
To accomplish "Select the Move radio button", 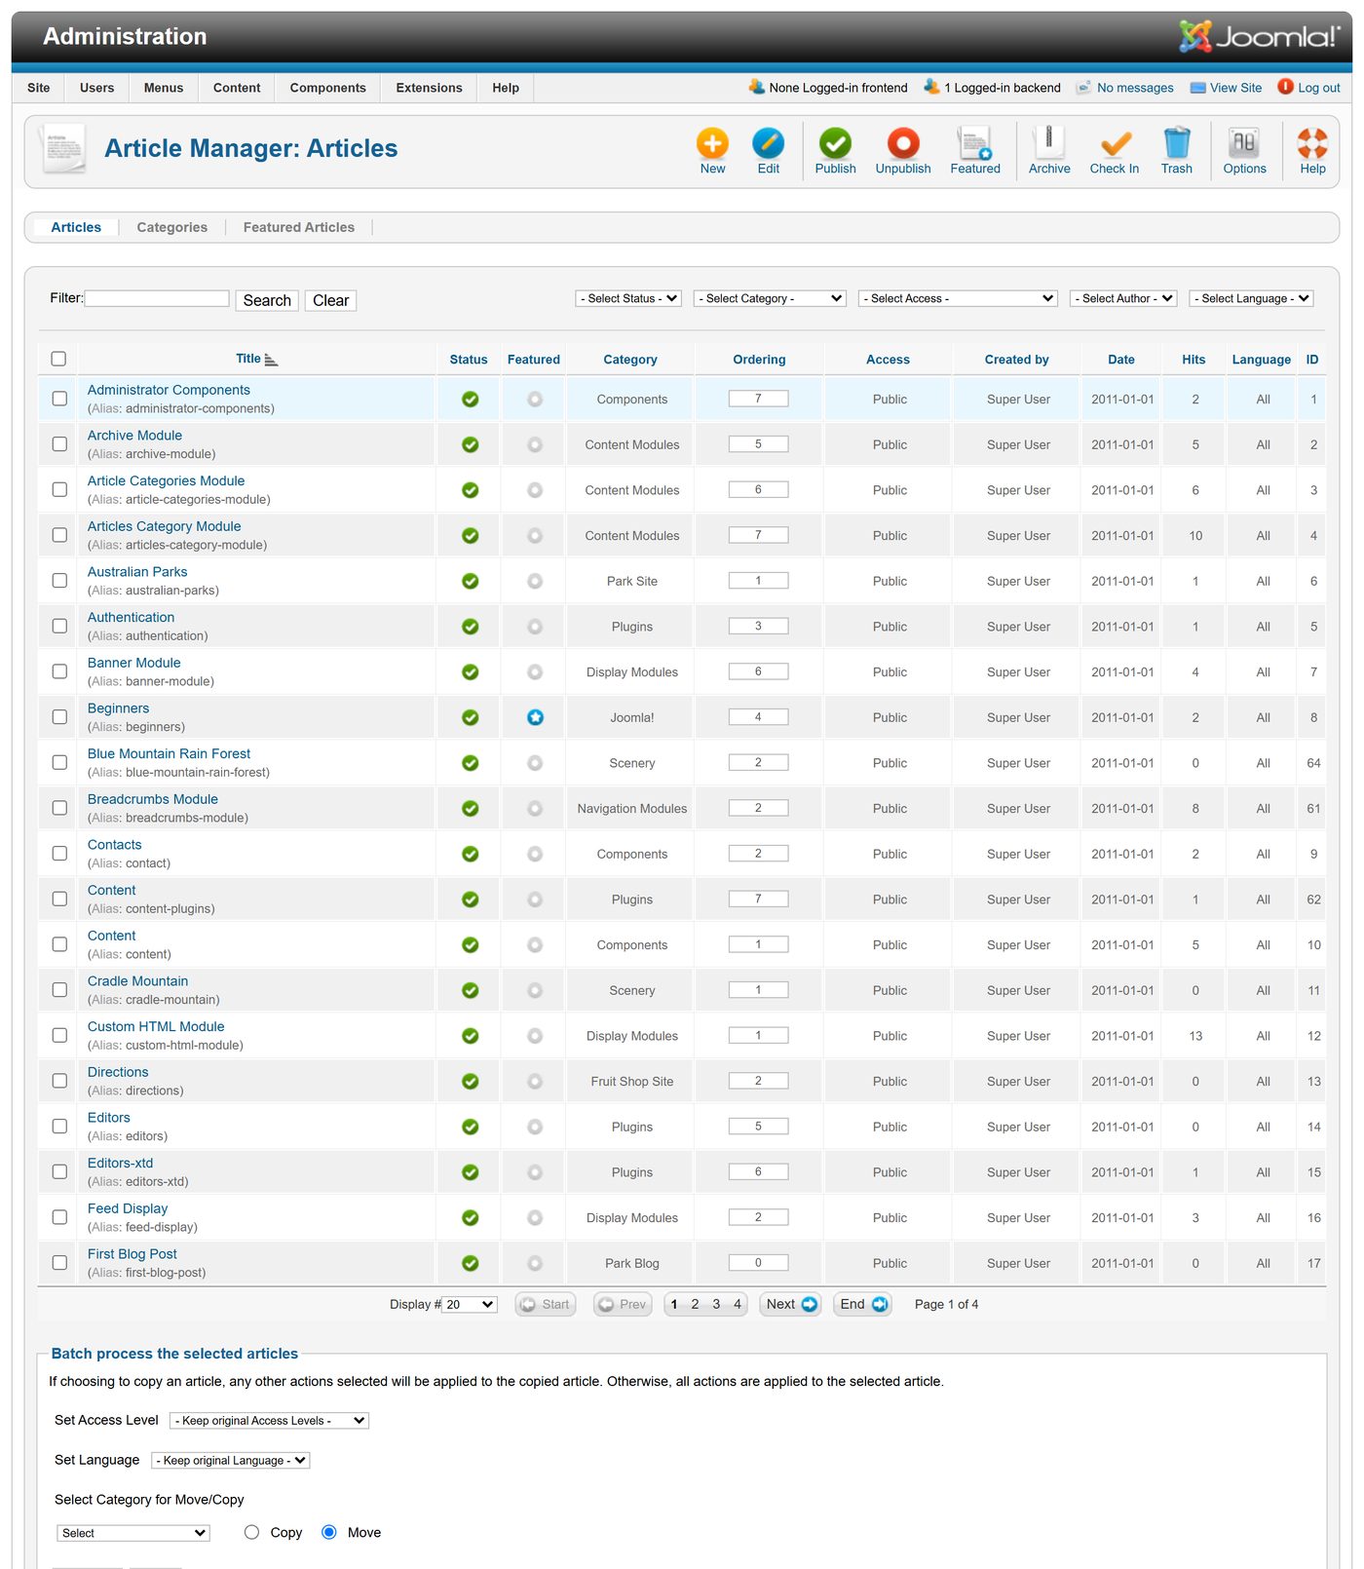I will pyautogui.click(x=329, y=1532).
